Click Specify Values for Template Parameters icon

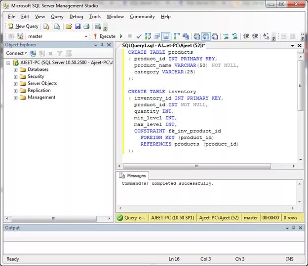click(x=266, y=36)
